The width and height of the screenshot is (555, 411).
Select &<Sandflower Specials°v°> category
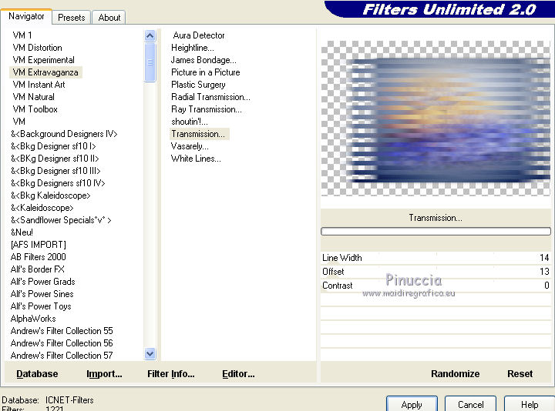pos(61,220)
